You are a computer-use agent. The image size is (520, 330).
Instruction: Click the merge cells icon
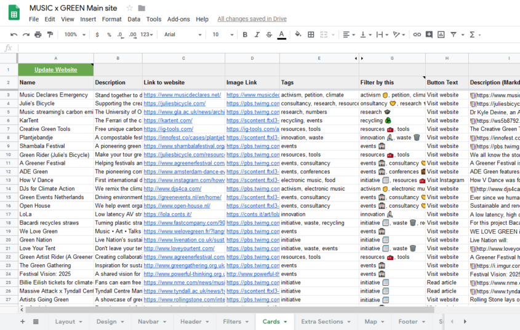click(324, 34)
